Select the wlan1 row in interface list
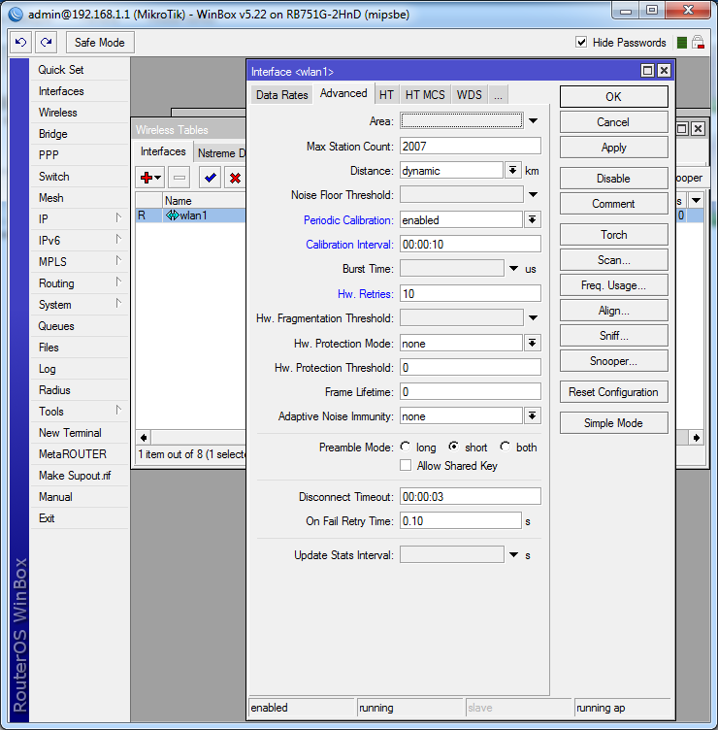 point(191,216)
